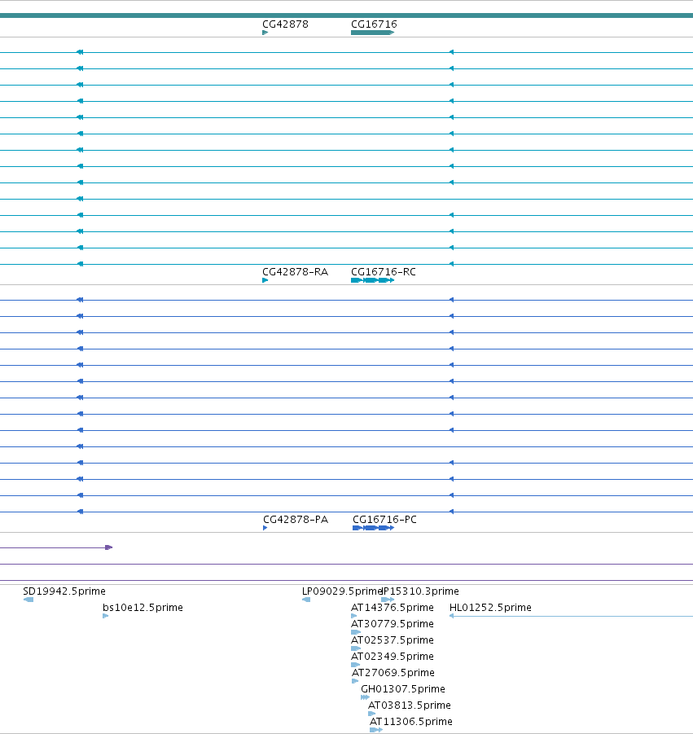Open the bs10e12.5prime EST label
693x734 pixels.
[x=143, y=608]
